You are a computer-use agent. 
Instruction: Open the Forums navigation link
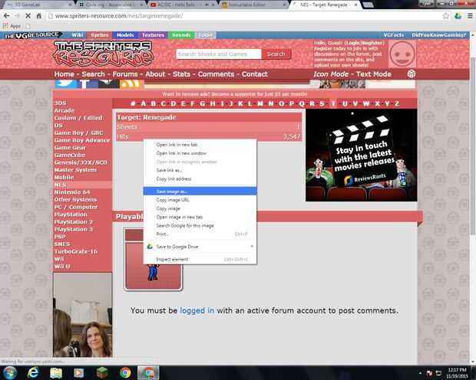point(125,74)
